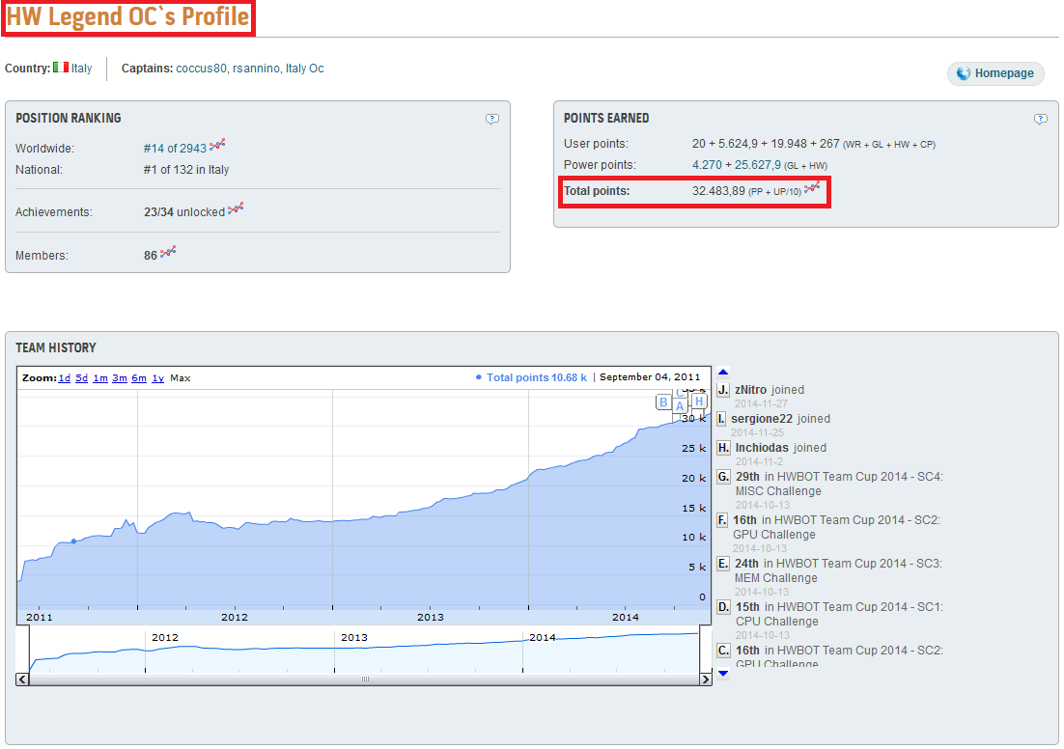Select chart marker B flag
The image size is (1064, 749).
663,402
